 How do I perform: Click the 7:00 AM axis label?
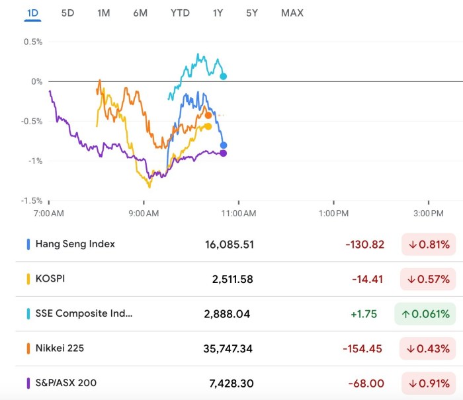49,213
